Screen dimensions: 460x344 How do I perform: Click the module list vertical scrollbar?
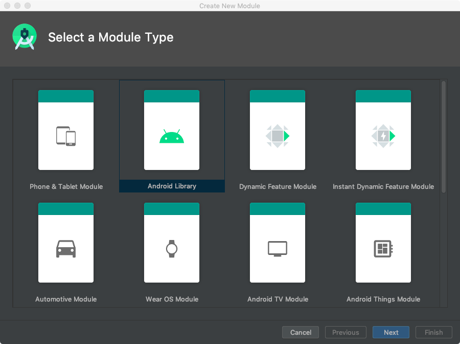point(444,137)
